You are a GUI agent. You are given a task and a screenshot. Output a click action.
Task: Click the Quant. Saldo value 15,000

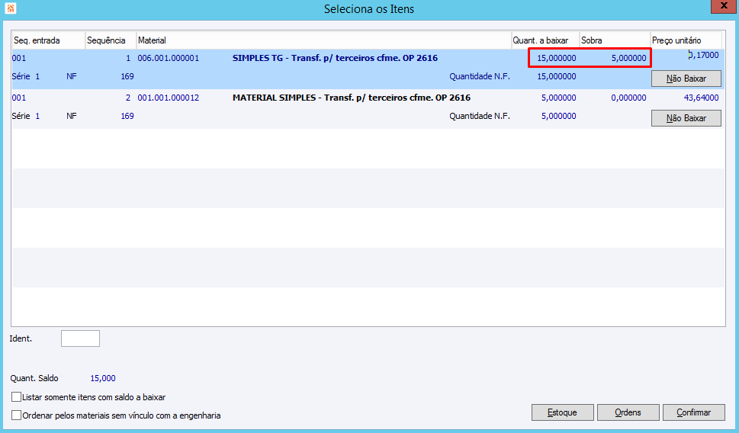coord(103,378)
